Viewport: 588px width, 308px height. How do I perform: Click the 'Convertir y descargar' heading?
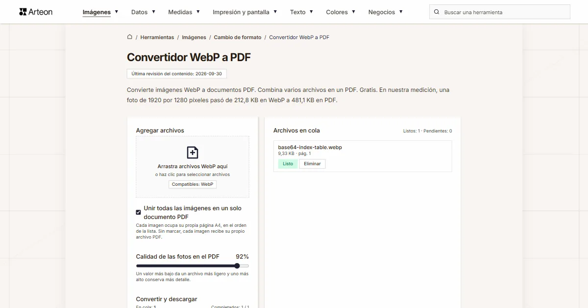[167, 299]
